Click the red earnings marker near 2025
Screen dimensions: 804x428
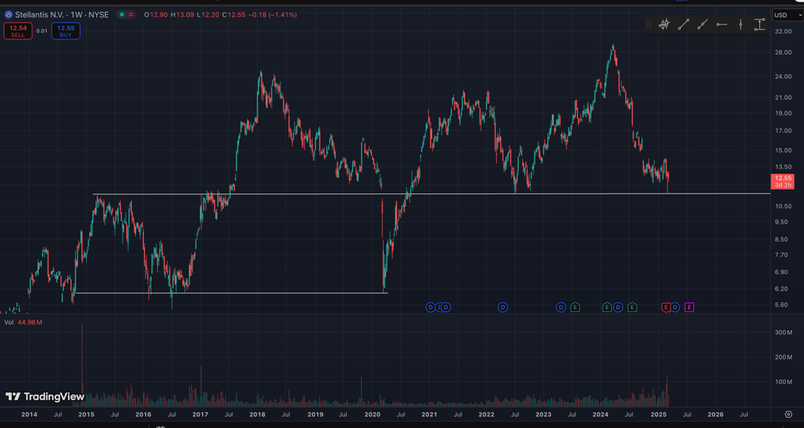point(666,307)
